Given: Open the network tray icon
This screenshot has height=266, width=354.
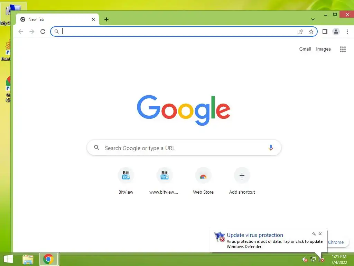Looking at the screenshot, I should (313, 259).
